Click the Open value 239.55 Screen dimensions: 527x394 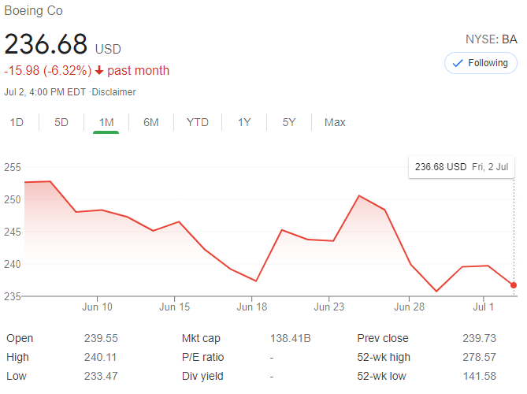point(101,338)
